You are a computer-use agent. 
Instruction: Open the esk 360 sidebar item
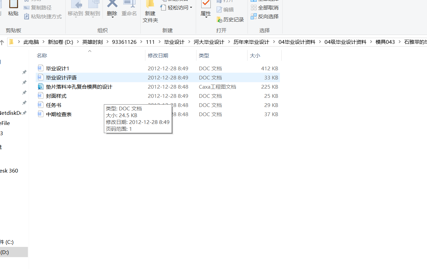pos(9,171)
